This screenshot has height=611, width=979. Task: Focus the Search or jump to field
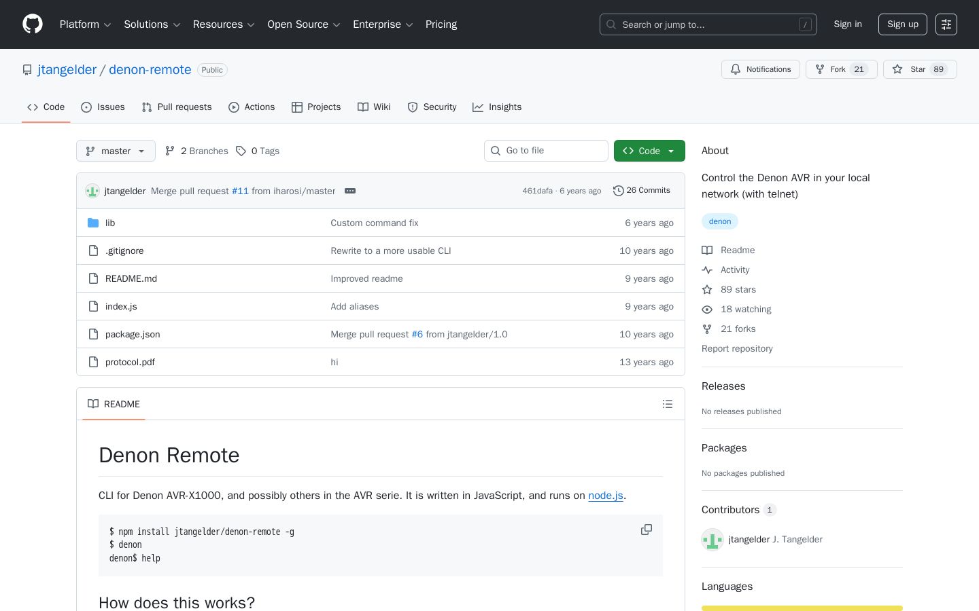[708, 24]
